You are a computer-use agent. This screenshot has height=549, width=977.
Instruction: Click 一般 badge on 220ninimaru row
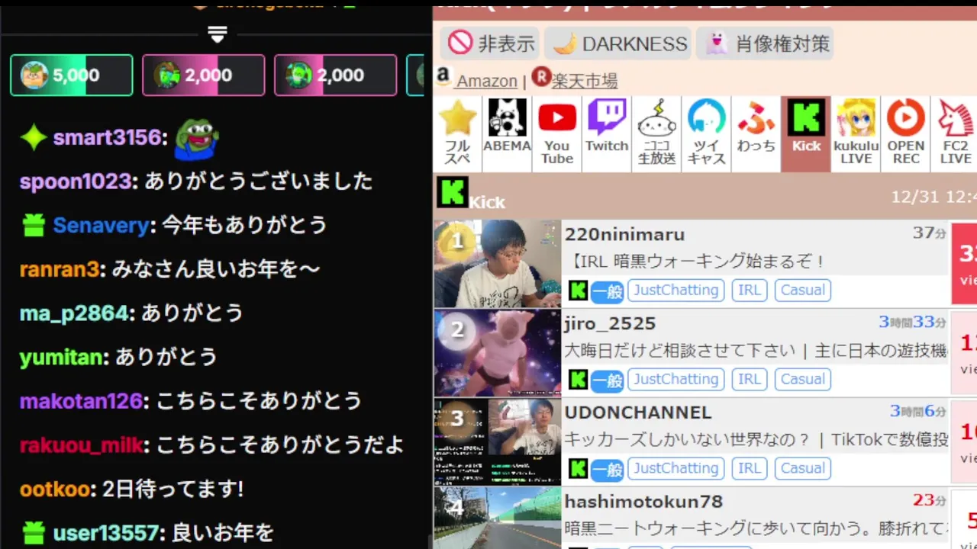point(608,291)
